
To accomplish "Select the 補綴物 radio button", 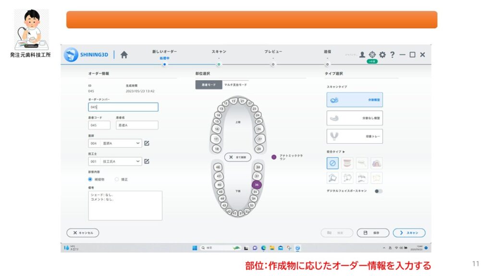I will click(90, 179).
